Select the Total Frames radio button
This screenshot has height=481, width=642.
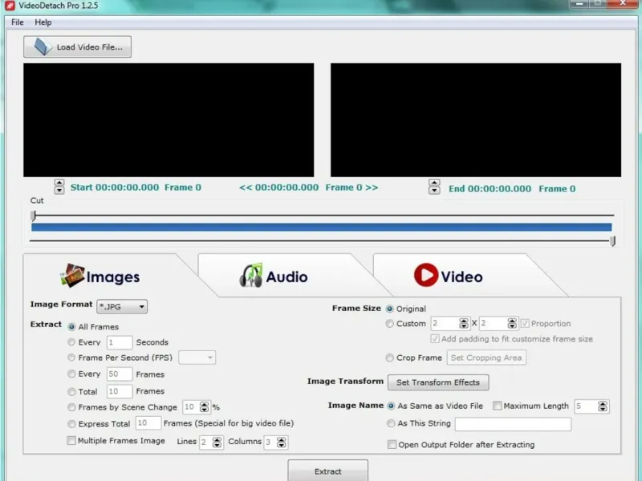tap(71, 392)
